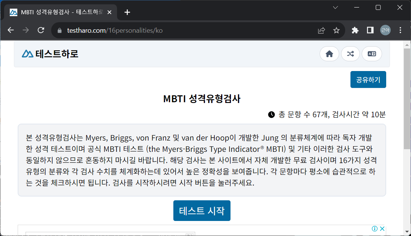Open a new tab with the plus button
This screenshot has width=411, height=236.
pyautogui.click(x=127, y=12)
